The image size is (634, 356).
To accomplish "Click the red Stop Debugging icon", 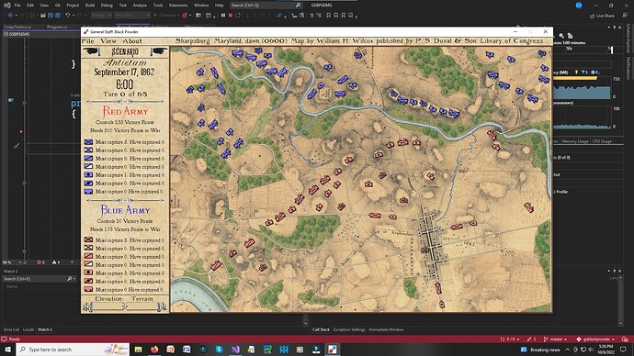I will (x=231, y=16).
